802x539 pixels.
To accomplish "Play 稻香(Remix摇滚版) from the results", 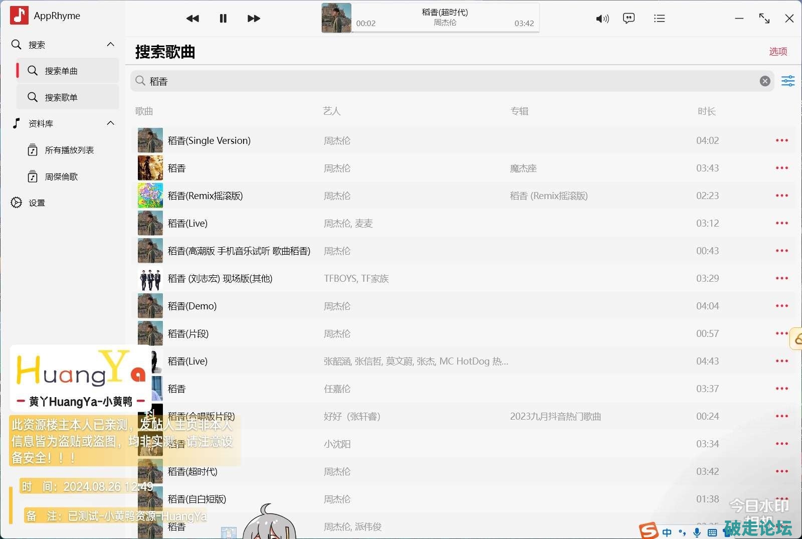I will click(205, 196).
